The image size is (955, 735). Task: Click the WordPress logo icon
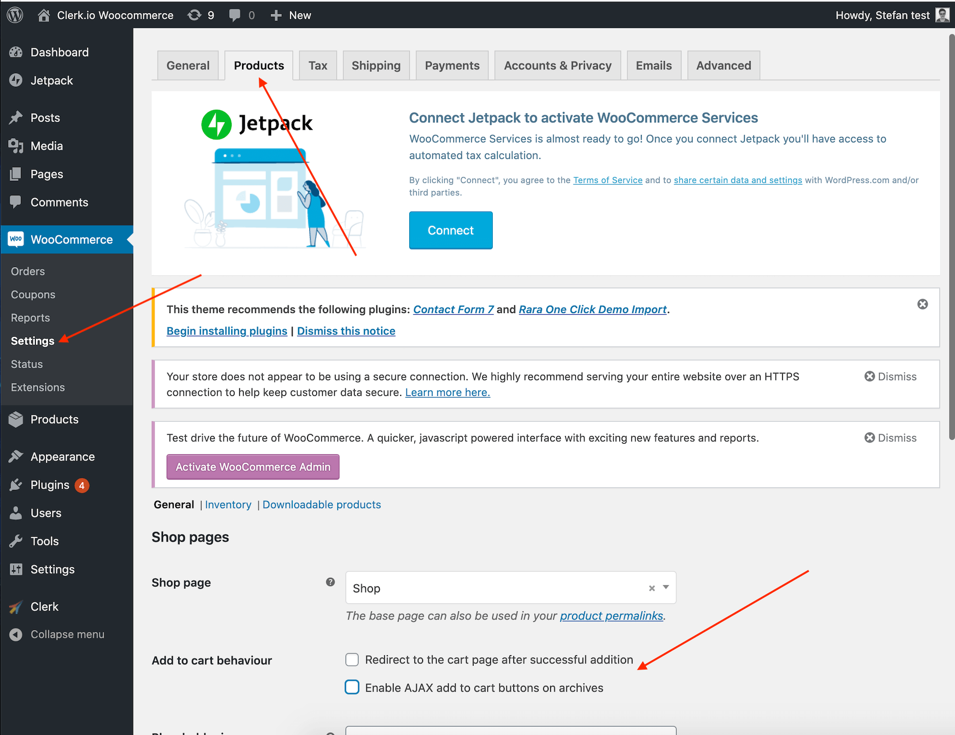pyautogui.click(x=15, y=15)
